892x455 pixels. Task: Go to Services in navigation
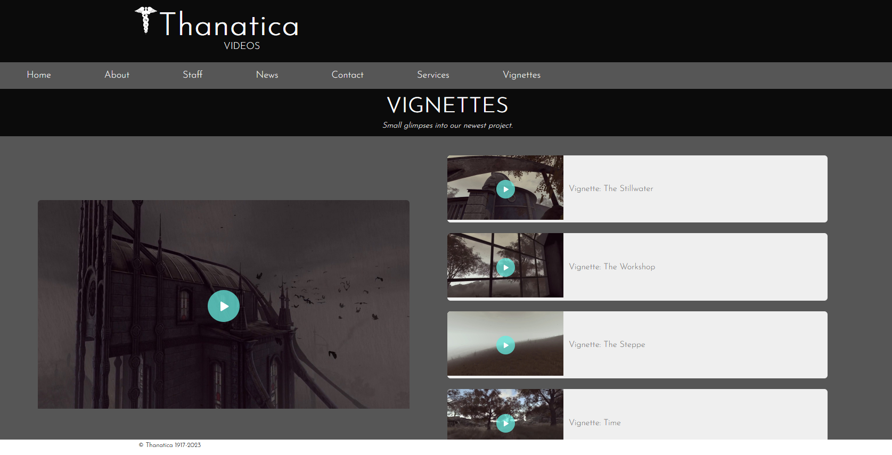pyautogui.click(x=433, y=75)
